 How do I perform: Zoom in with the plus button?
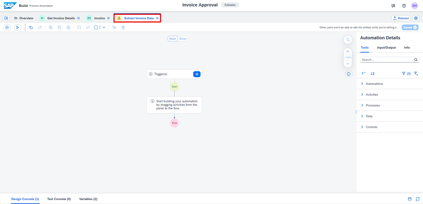(x=348, y=51)
